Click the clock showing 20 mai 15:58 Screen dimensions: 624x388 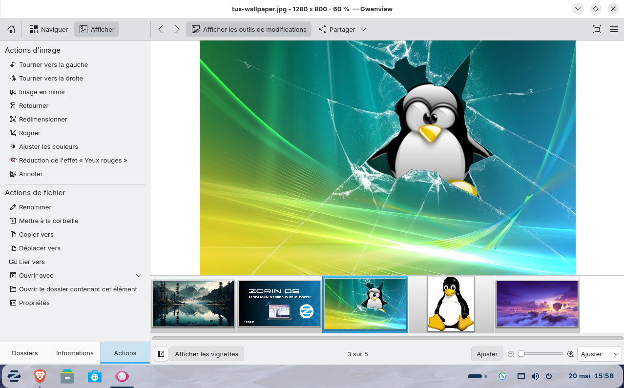click(x=591, y=376)
